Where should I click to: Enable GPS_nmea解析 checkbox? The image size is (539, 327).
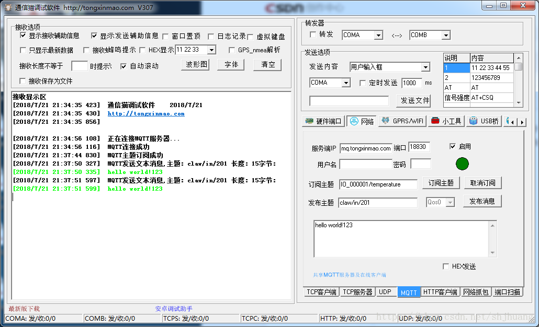232,50
